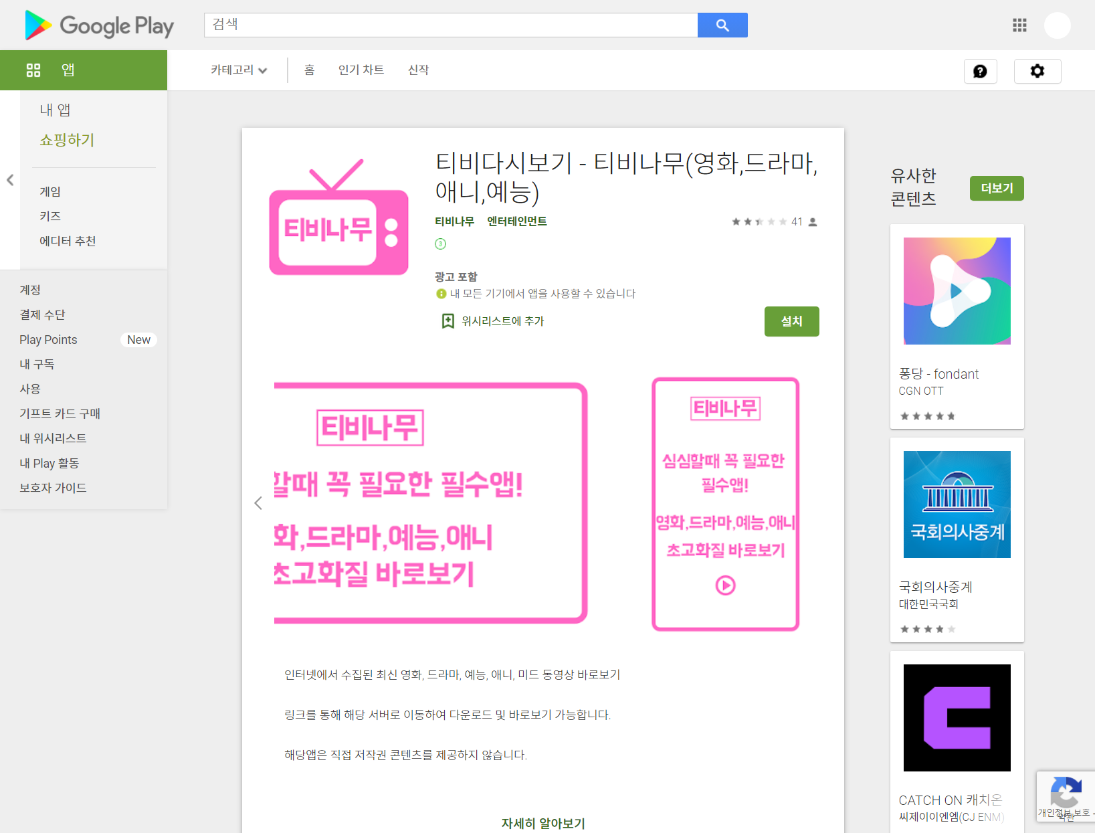Open 보호자 가이드 from sidebar
The image size is (1095, 833).
(53, 488)
